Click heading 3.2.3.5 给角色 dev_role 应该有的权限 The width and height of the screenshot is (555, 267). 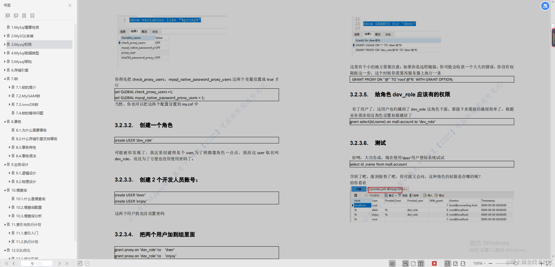(x=400, y=95)
